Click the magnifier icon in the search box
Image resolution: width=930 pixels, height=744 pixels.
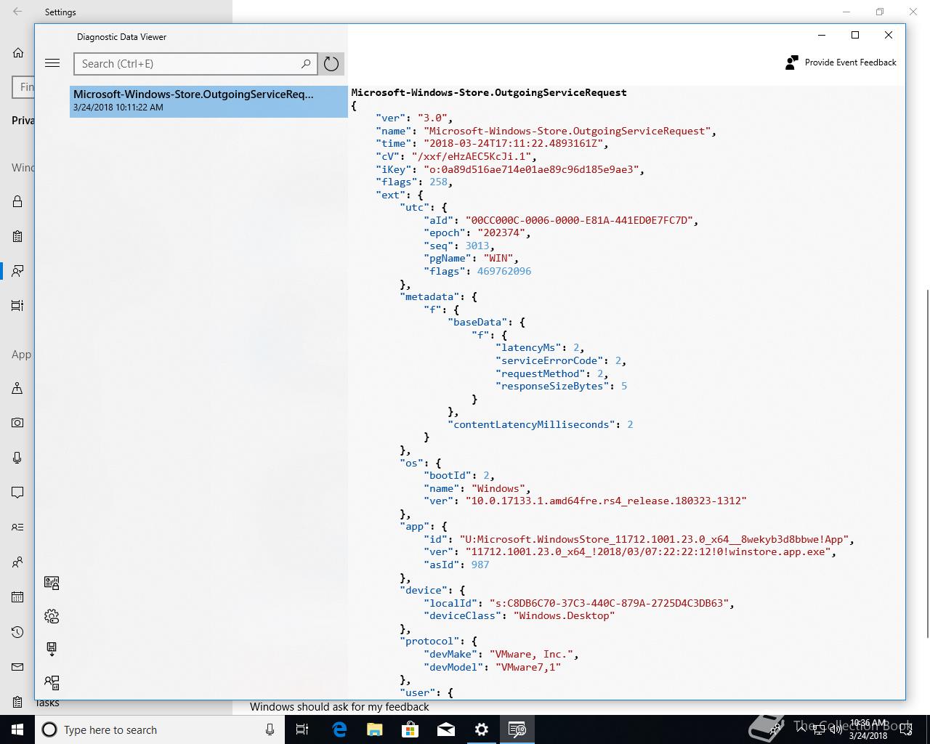pyautogui.click(x=306, y=64)
